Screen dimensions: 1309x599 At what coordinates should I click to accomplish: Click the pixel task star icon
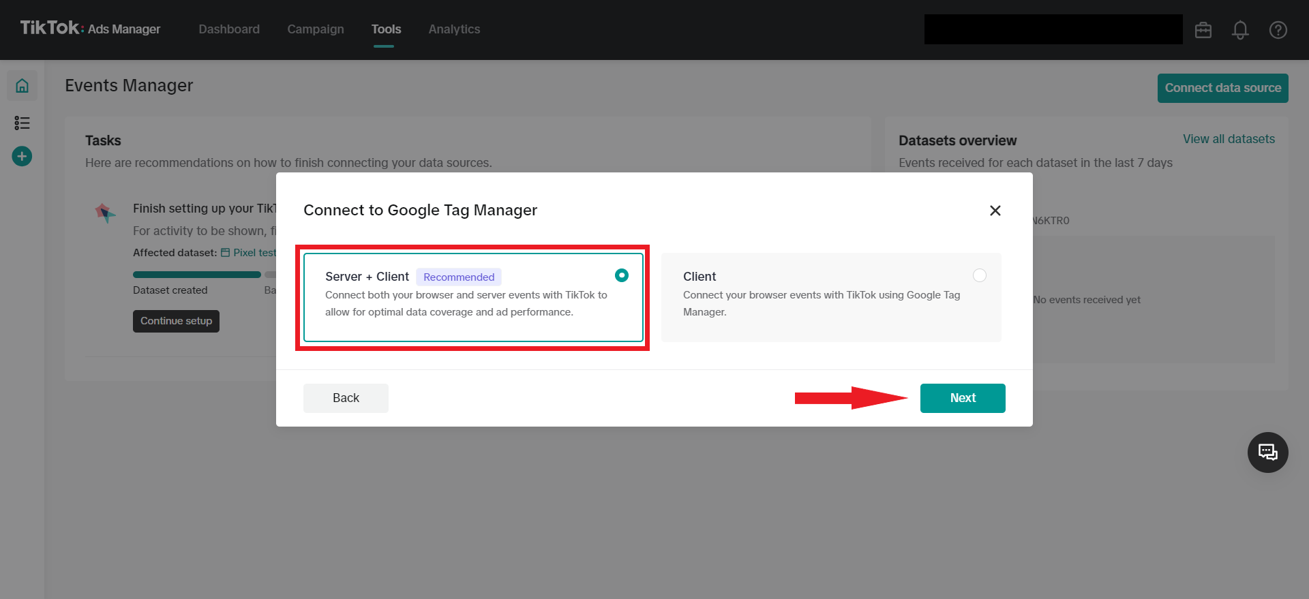point(105,213)
